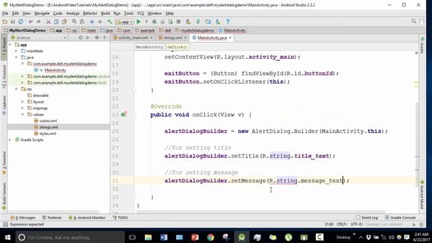Expand the mipmap folder
Image resolution: width=432 pixels, height=243 pixels.
point(22,108)
